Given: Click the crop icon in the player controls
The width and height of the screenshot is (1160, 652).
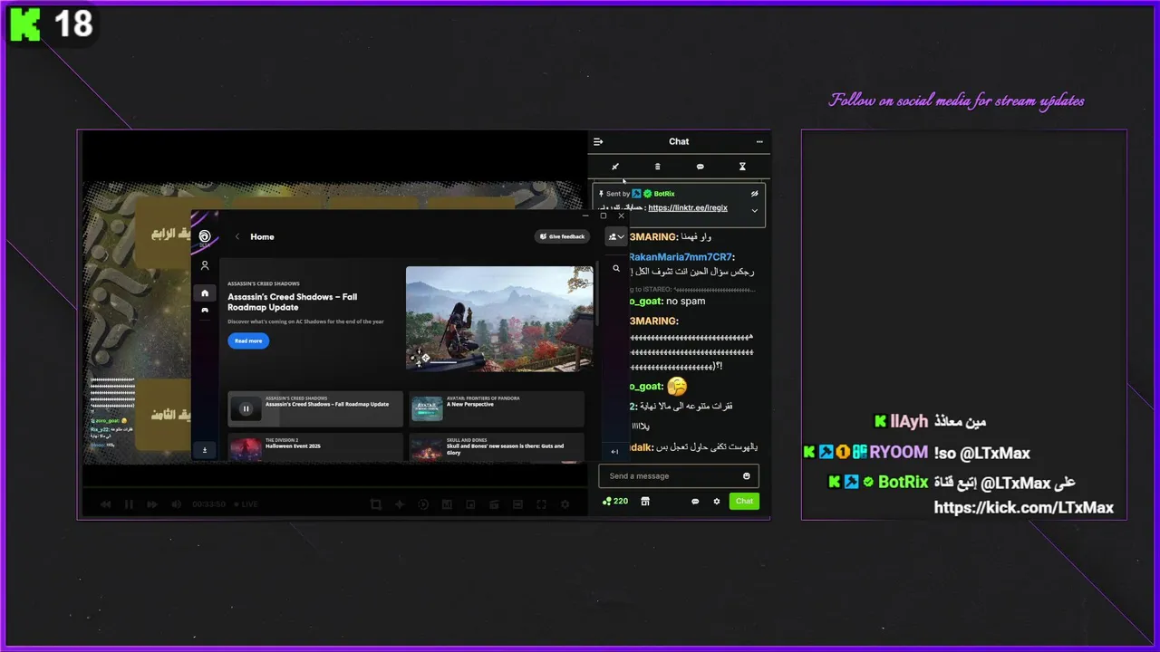Looking at the screenshot, I should [x=376, y=504].
